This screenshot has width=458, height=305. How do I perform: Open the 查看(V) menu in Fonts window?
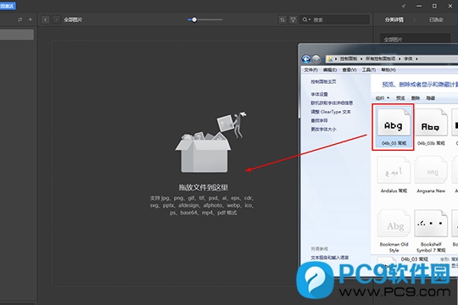349,70
